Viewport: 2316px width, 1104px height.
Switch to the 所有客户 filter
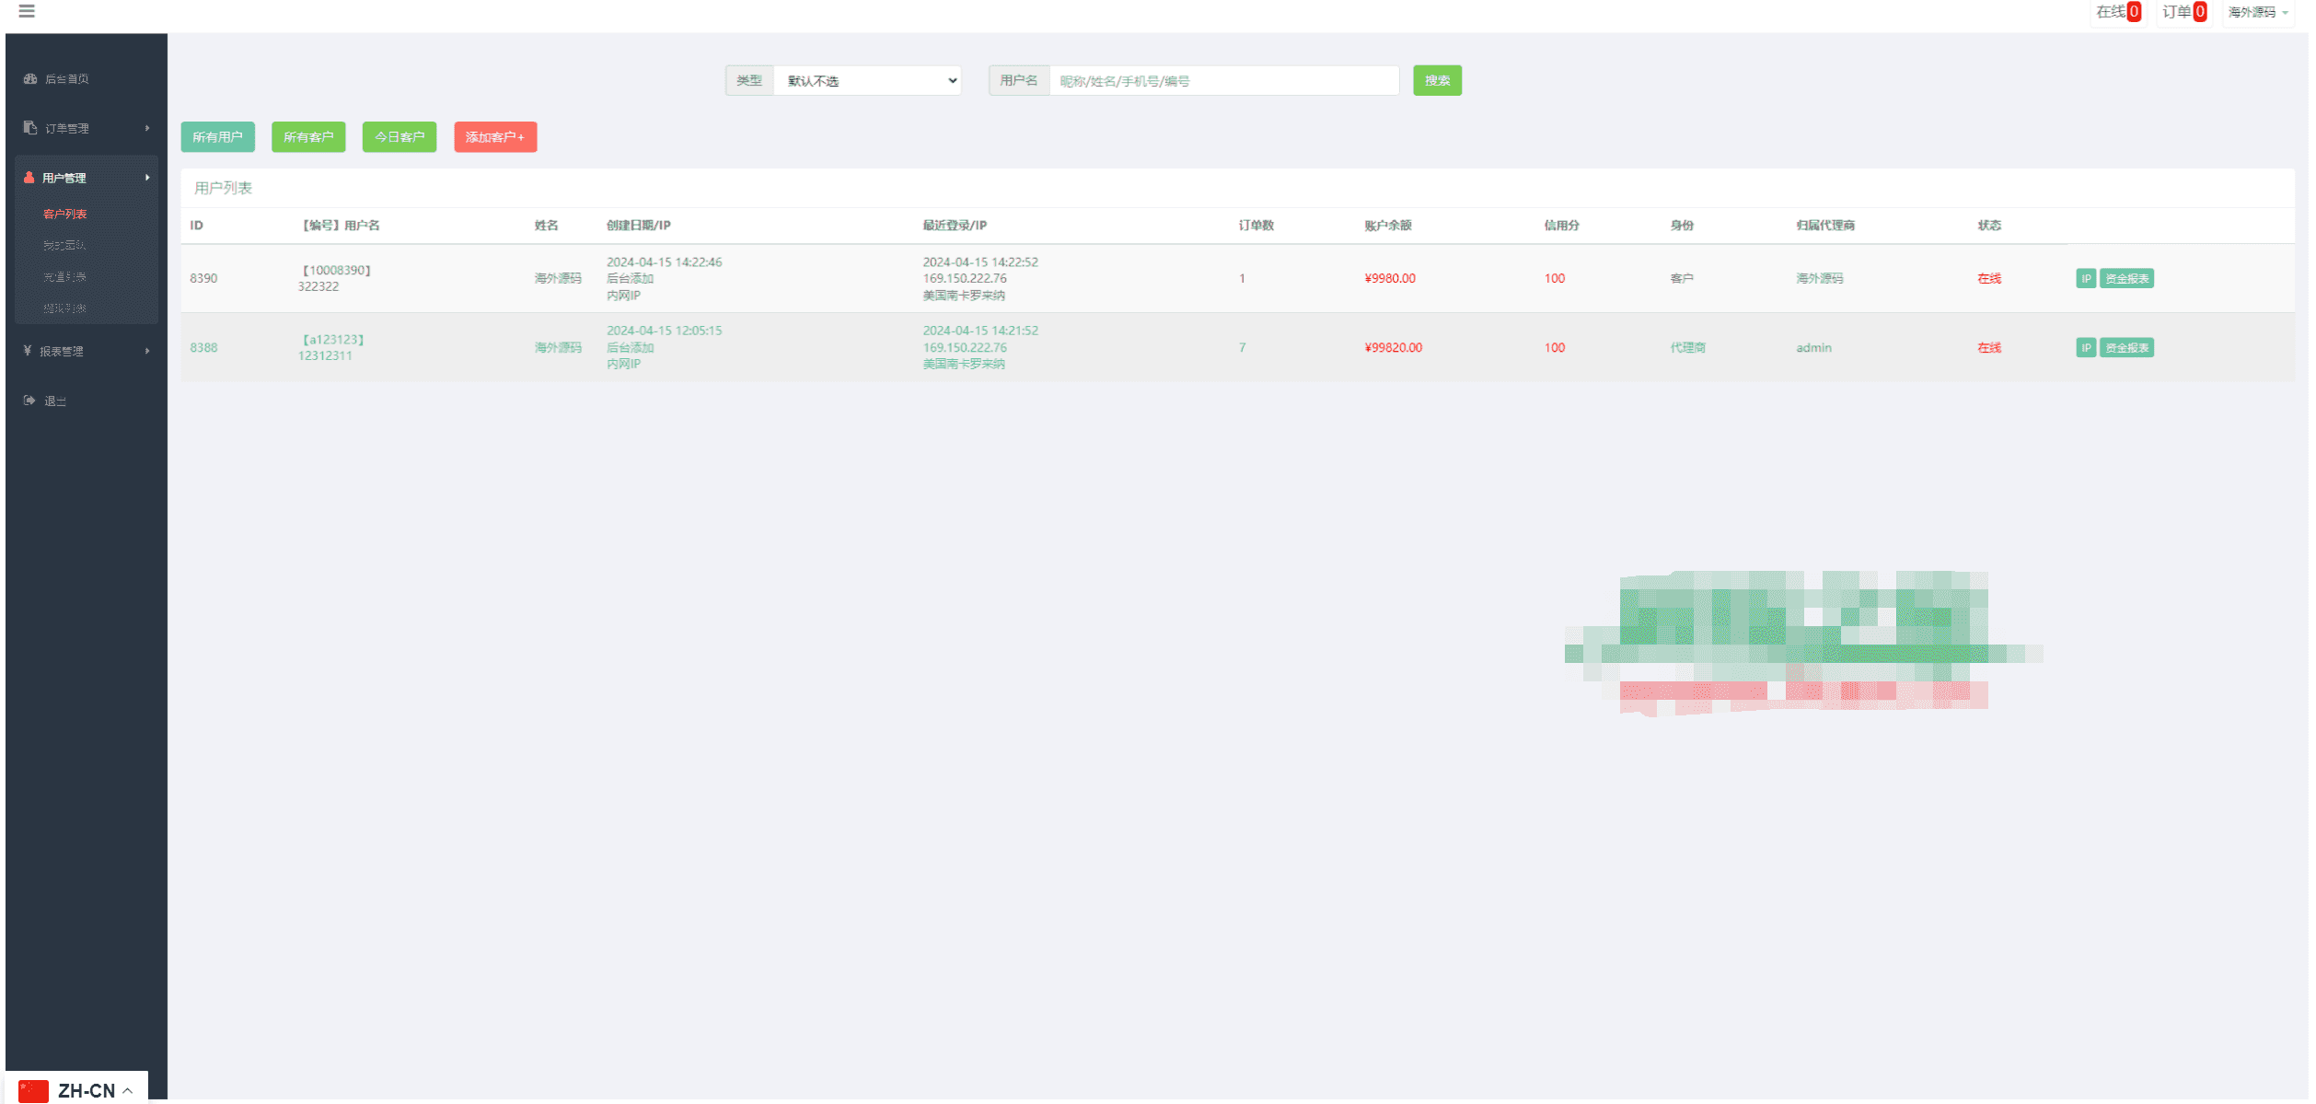(x=308, y=137)
